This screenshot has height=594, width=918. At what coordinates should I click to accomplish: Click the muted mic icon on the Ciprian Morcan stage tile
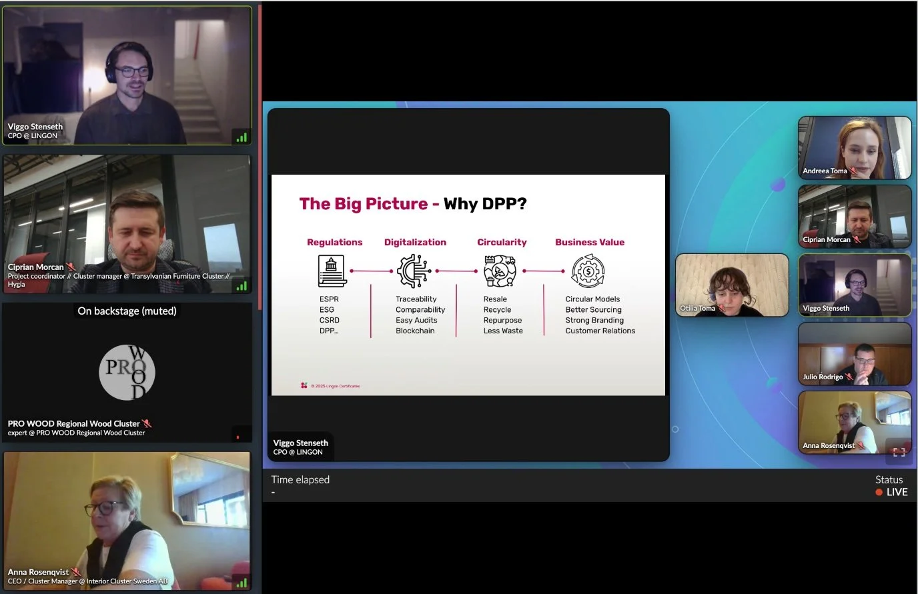pos(857,239)
